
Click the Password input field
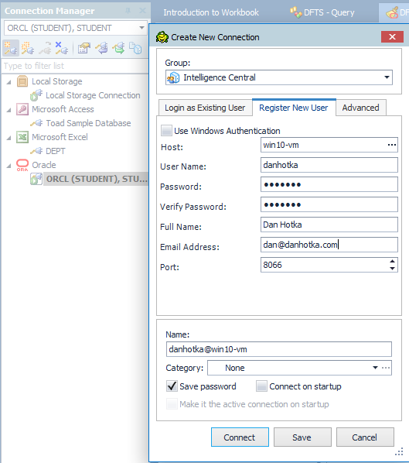click(x=329, y=184)
